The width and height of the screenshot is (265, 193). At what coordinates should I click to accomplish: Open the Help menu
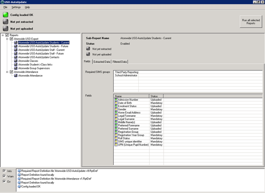click(27, 7)
